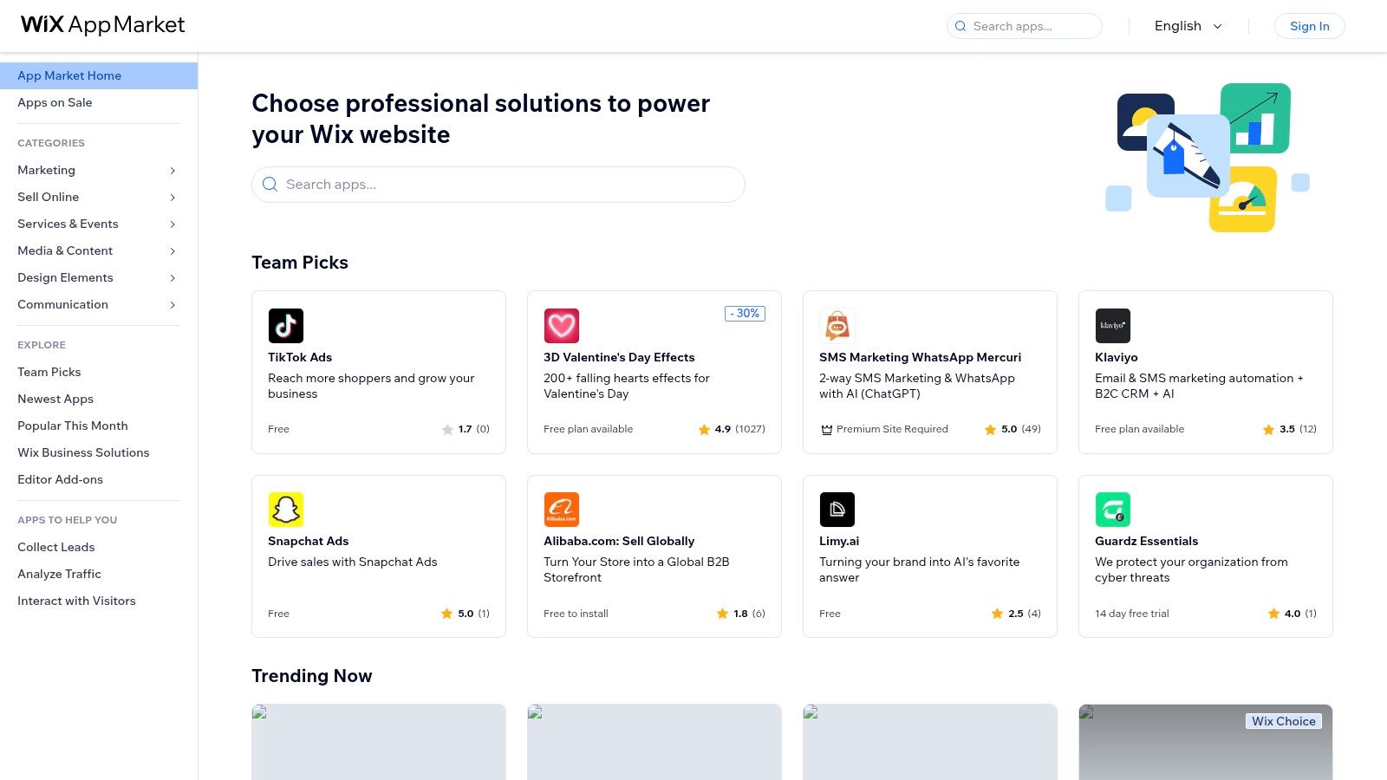The image size is (1387, 780).
Task: Click the SMS Marketing WhatsApp Mercuri icon
Action: click(837, 326)
